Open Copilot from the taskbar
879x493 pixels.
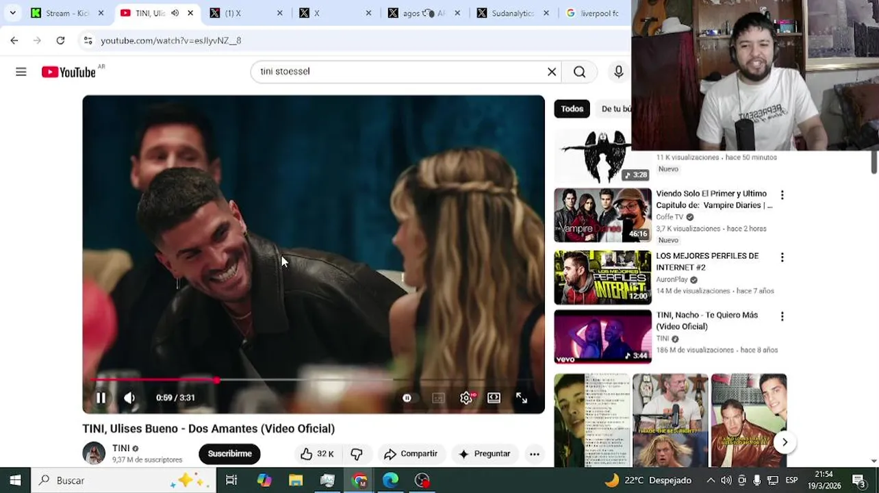[x=264, y=480]
